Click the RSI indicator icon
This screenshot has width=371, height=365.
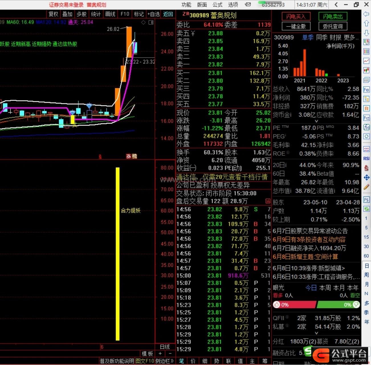366,159
